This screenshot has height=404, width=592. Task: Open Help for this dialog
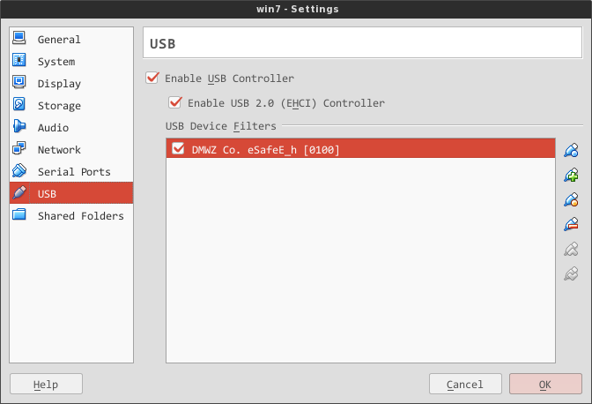pyautogui.click(x=46, y=384)
